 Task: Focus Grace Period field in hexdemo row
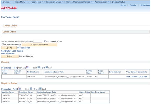pos(103,77)
